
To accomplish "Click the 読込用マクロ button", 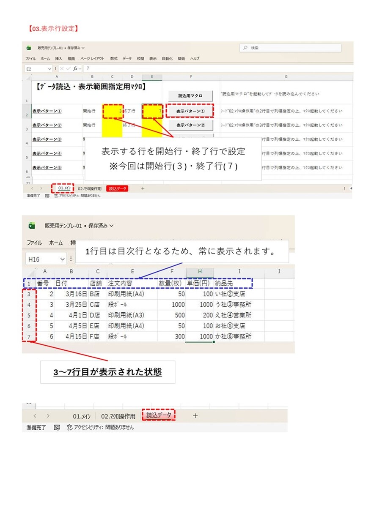I will coord(190,96).
